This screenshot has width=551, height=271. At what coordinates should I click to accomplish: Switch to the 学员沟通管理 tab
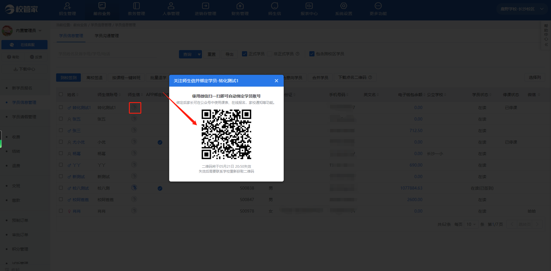click(x=107, y=36)
